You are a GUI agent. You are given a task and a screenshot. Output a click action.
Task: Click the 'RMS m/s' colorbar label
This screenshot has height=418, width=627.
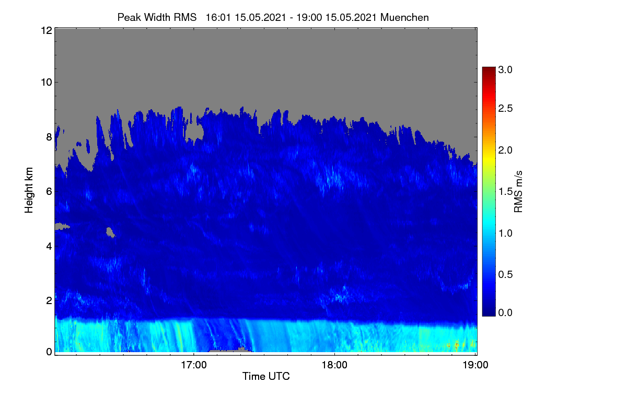tap(518, 191)
